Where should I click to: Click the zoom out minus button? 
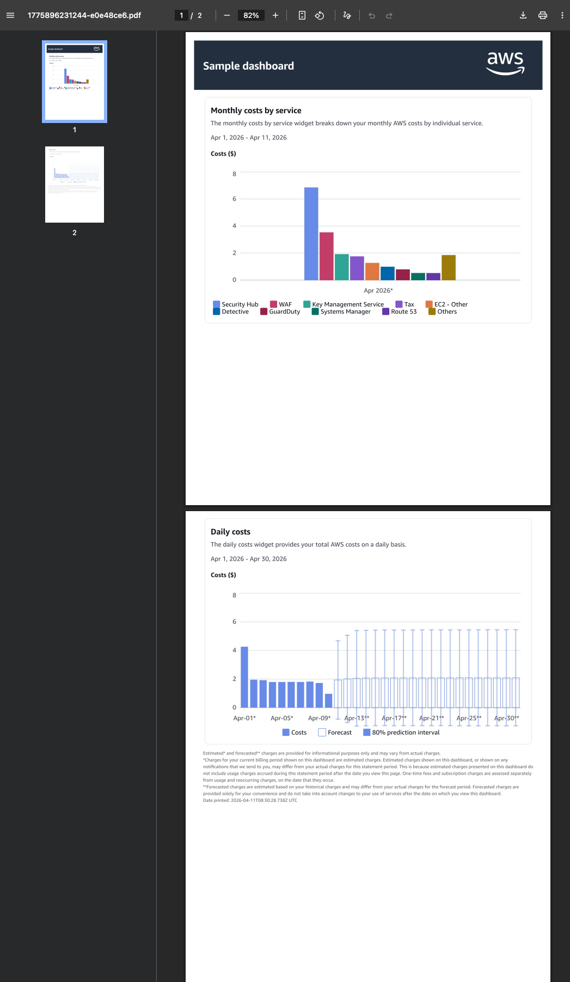pos(227,15)
